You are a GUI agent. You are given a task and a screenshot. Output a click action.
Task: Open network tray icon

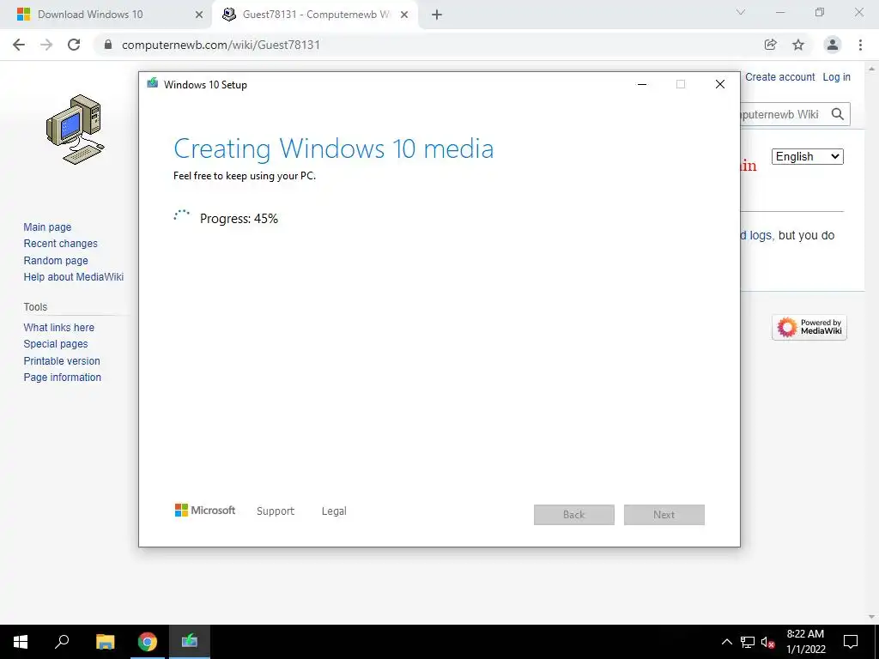pos(748,642)
